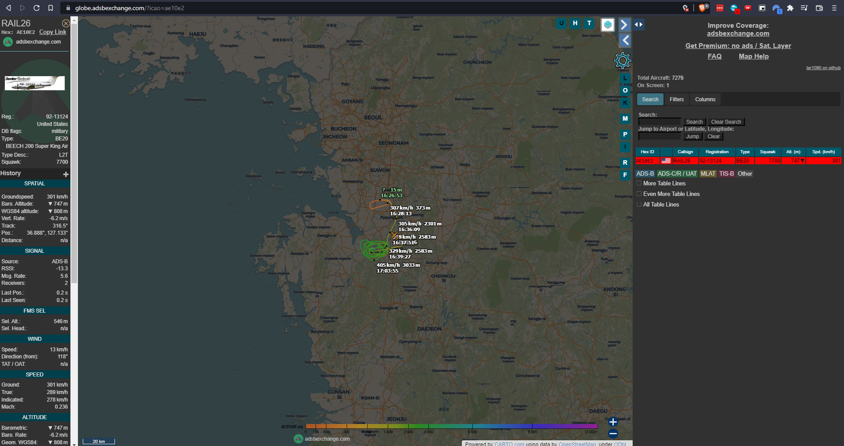Image resolution: width=844 pixels, height=446 pixels.
Task: Toggle the ADS-B source filter
Action: coord(645,174)
